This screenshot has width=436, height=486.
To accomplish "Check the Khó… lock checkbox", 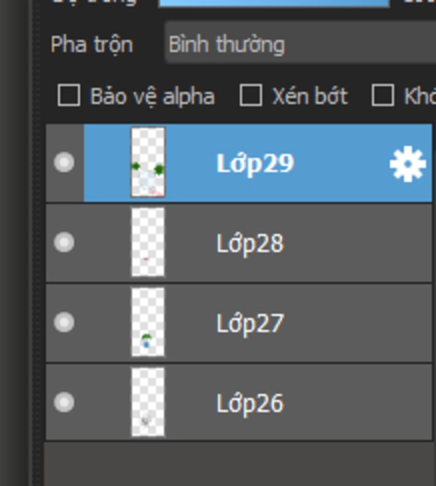I will coord(383,95).
